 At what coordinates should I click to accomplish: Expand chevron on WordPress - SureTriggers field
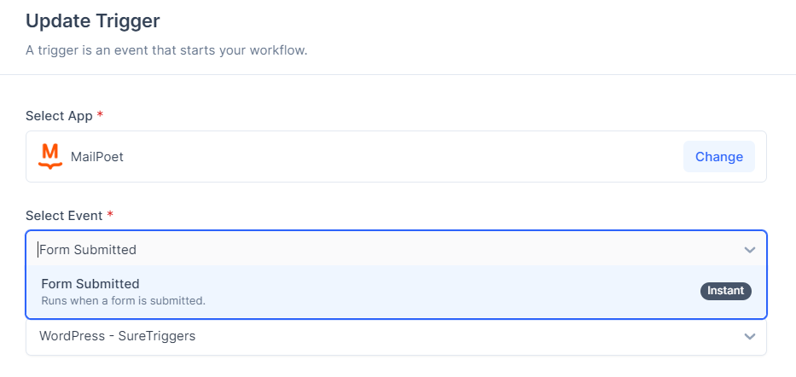tap(749, 336)
